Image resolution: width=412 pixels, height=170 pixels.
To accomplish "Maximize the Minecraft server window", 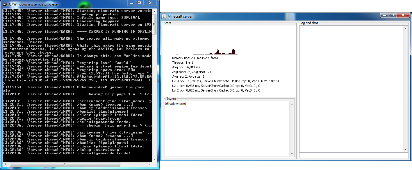I will (x=392, y=15).
